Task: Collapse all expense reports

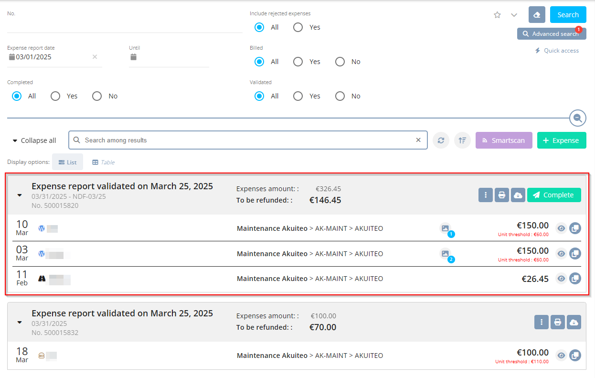Action: [34, 140]
